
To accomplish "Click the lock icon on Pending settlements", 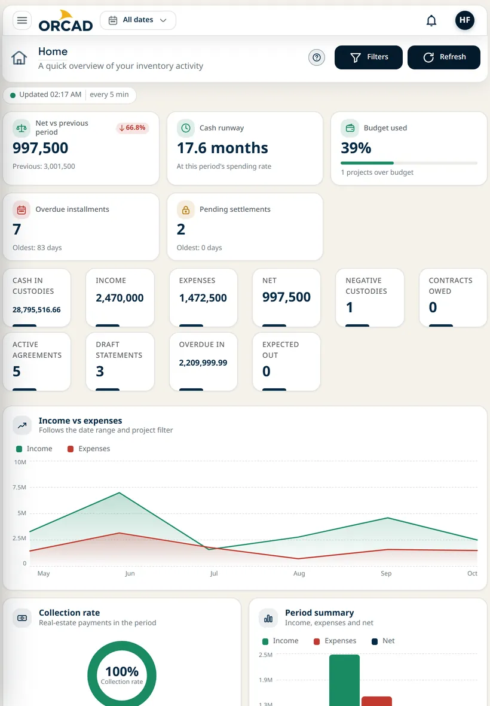I will click(x=186, y=209).
